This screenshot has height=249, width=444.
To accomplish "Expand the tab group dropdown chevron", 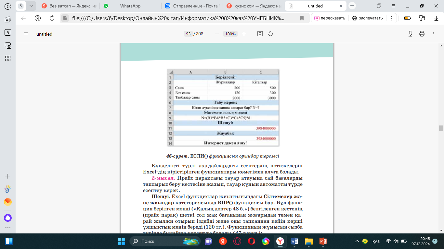I will click(x=31, y=6).
